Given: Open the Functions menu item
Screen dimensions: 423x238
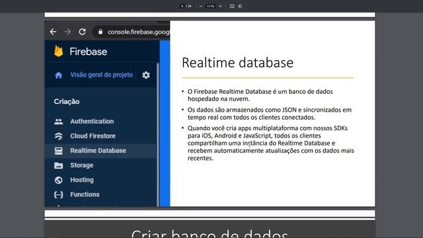Looking at the screenshot, I should [x=85, y=194].
